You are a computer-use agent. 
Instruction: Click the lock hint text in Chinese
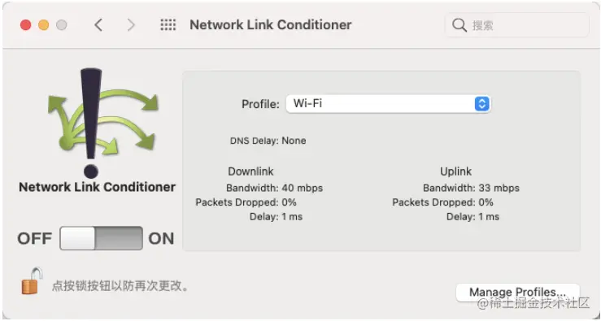point(120,286)
